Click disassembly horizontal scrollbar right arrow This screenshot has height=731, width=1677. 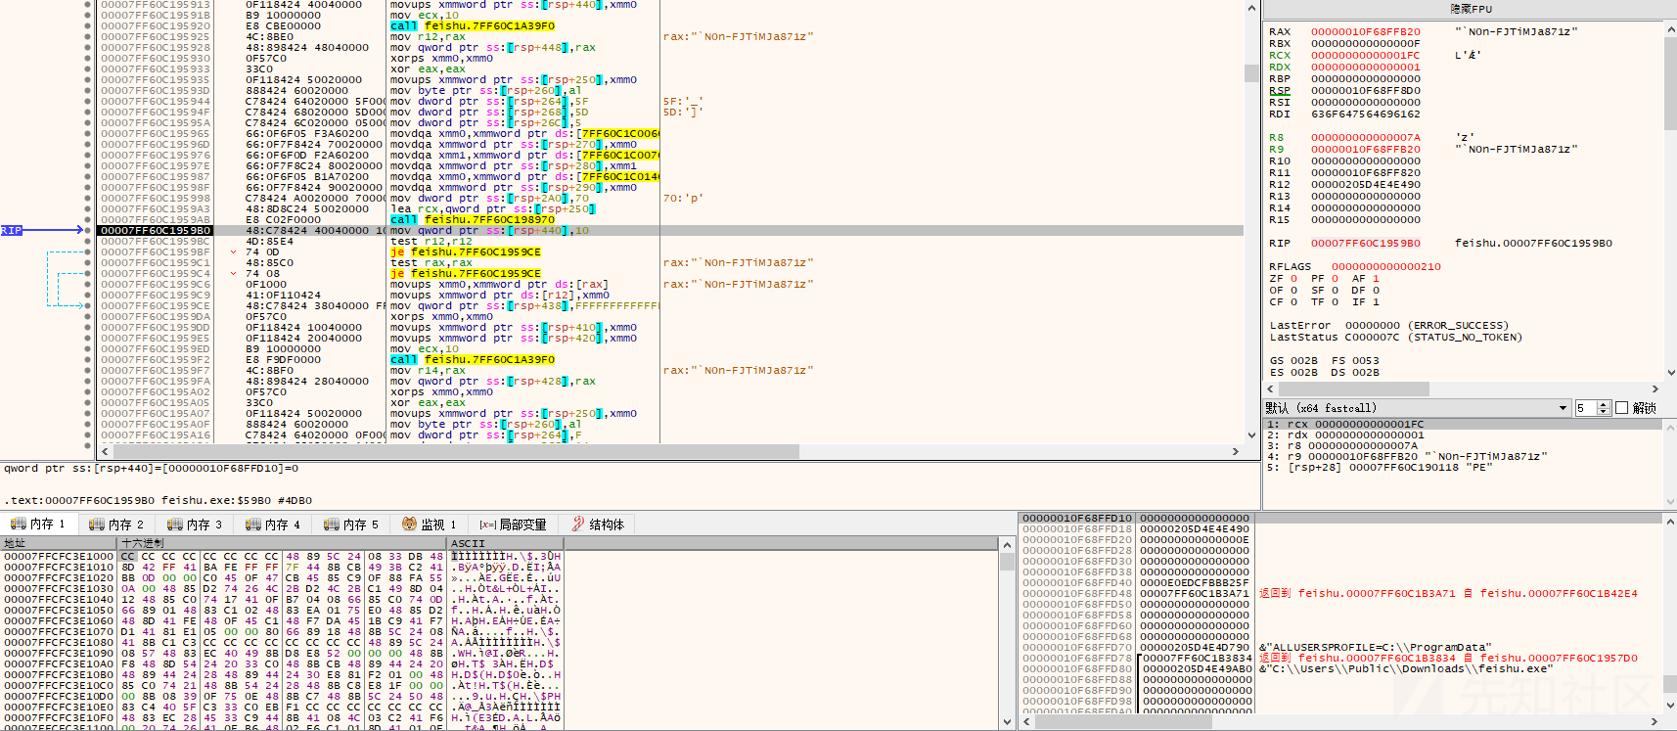point(1236,452)
